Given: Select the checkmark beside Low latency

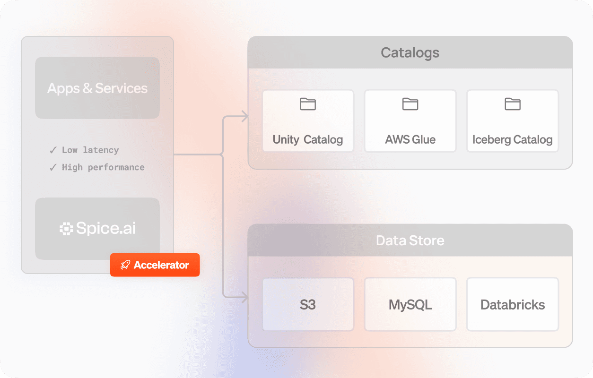Looking at the screenshot, I should [x=53, y=150].
